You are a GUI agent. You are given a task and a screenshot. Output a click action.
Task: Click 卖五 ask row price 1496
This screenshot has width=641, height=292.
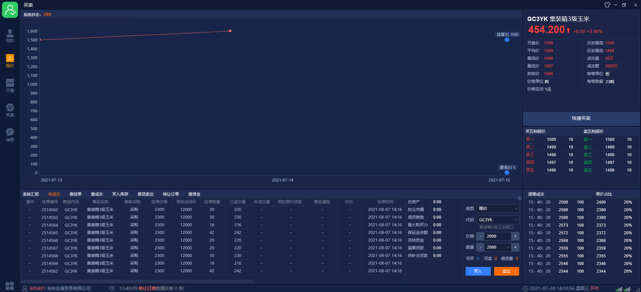[x=610, y=170]
